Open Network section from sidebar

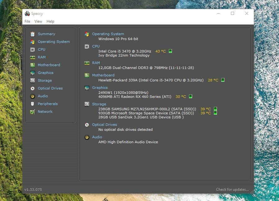click(45, 112)
